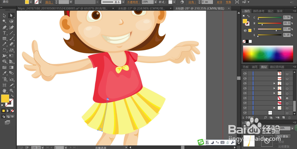Select the Column Graph tool
This screenshot has width=297, height=149.
tap(11, 79)
